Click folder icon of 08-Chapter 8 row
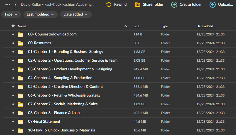The width and height of the screenshot is (236, 135). [20, 113]
